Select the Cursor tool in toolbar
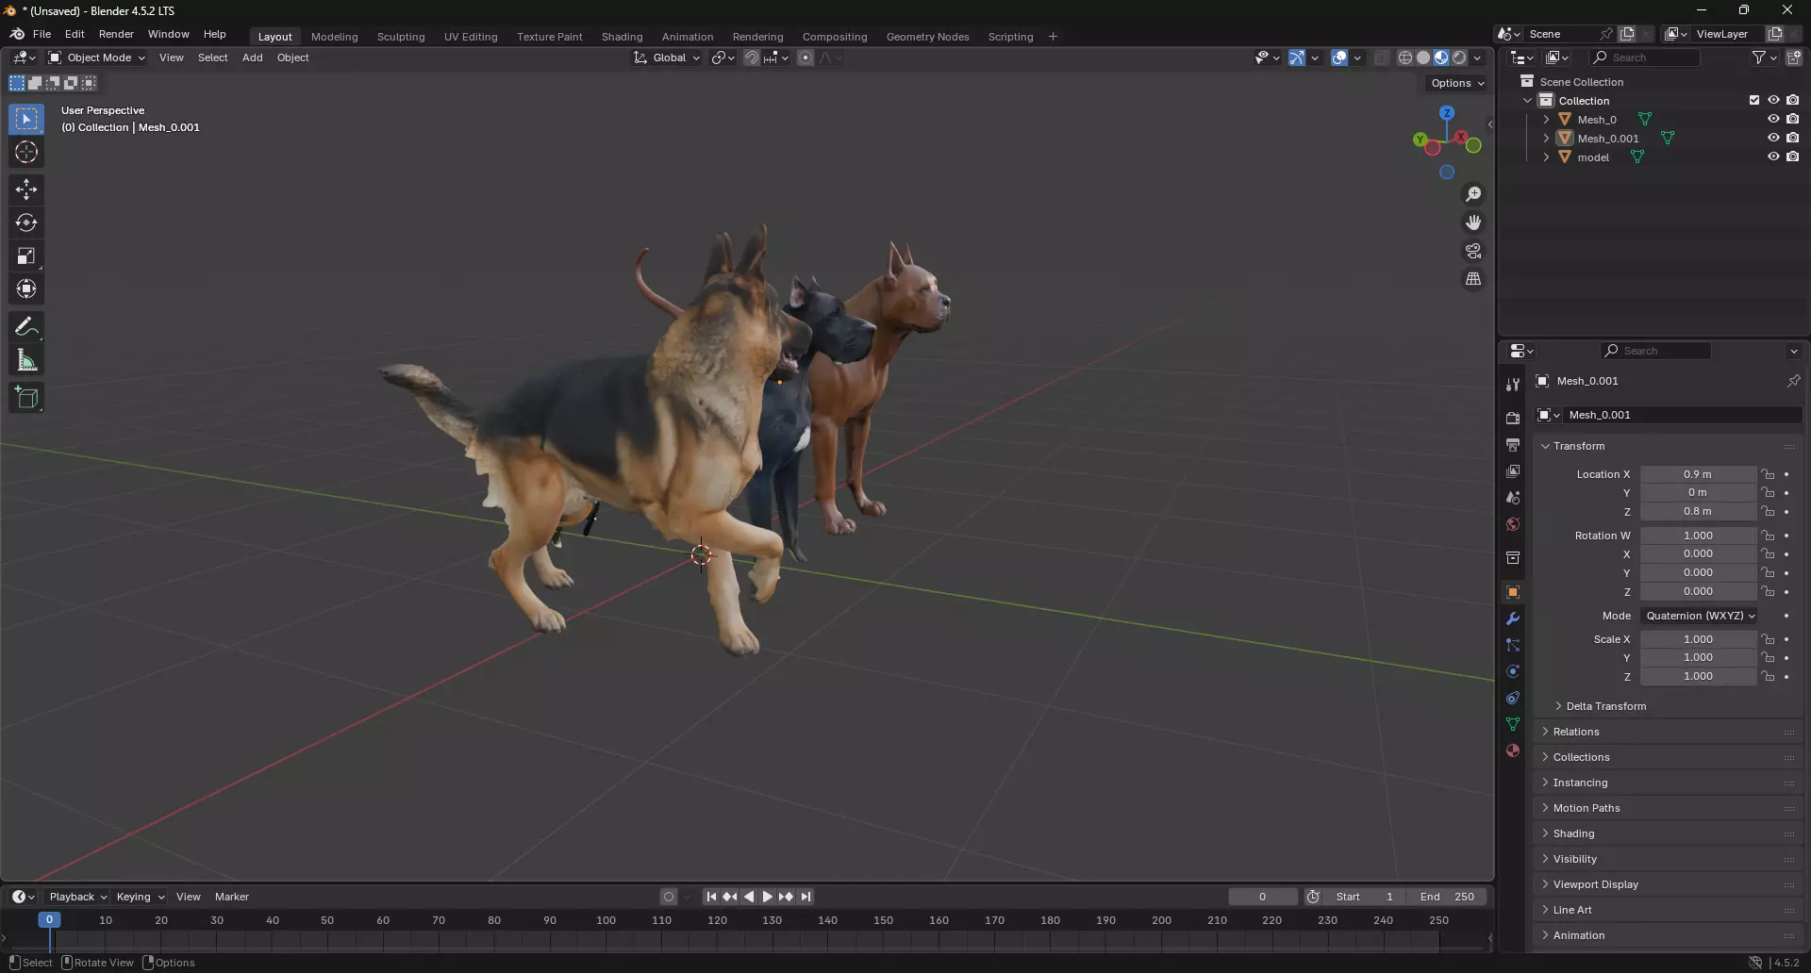 [26, 153]
